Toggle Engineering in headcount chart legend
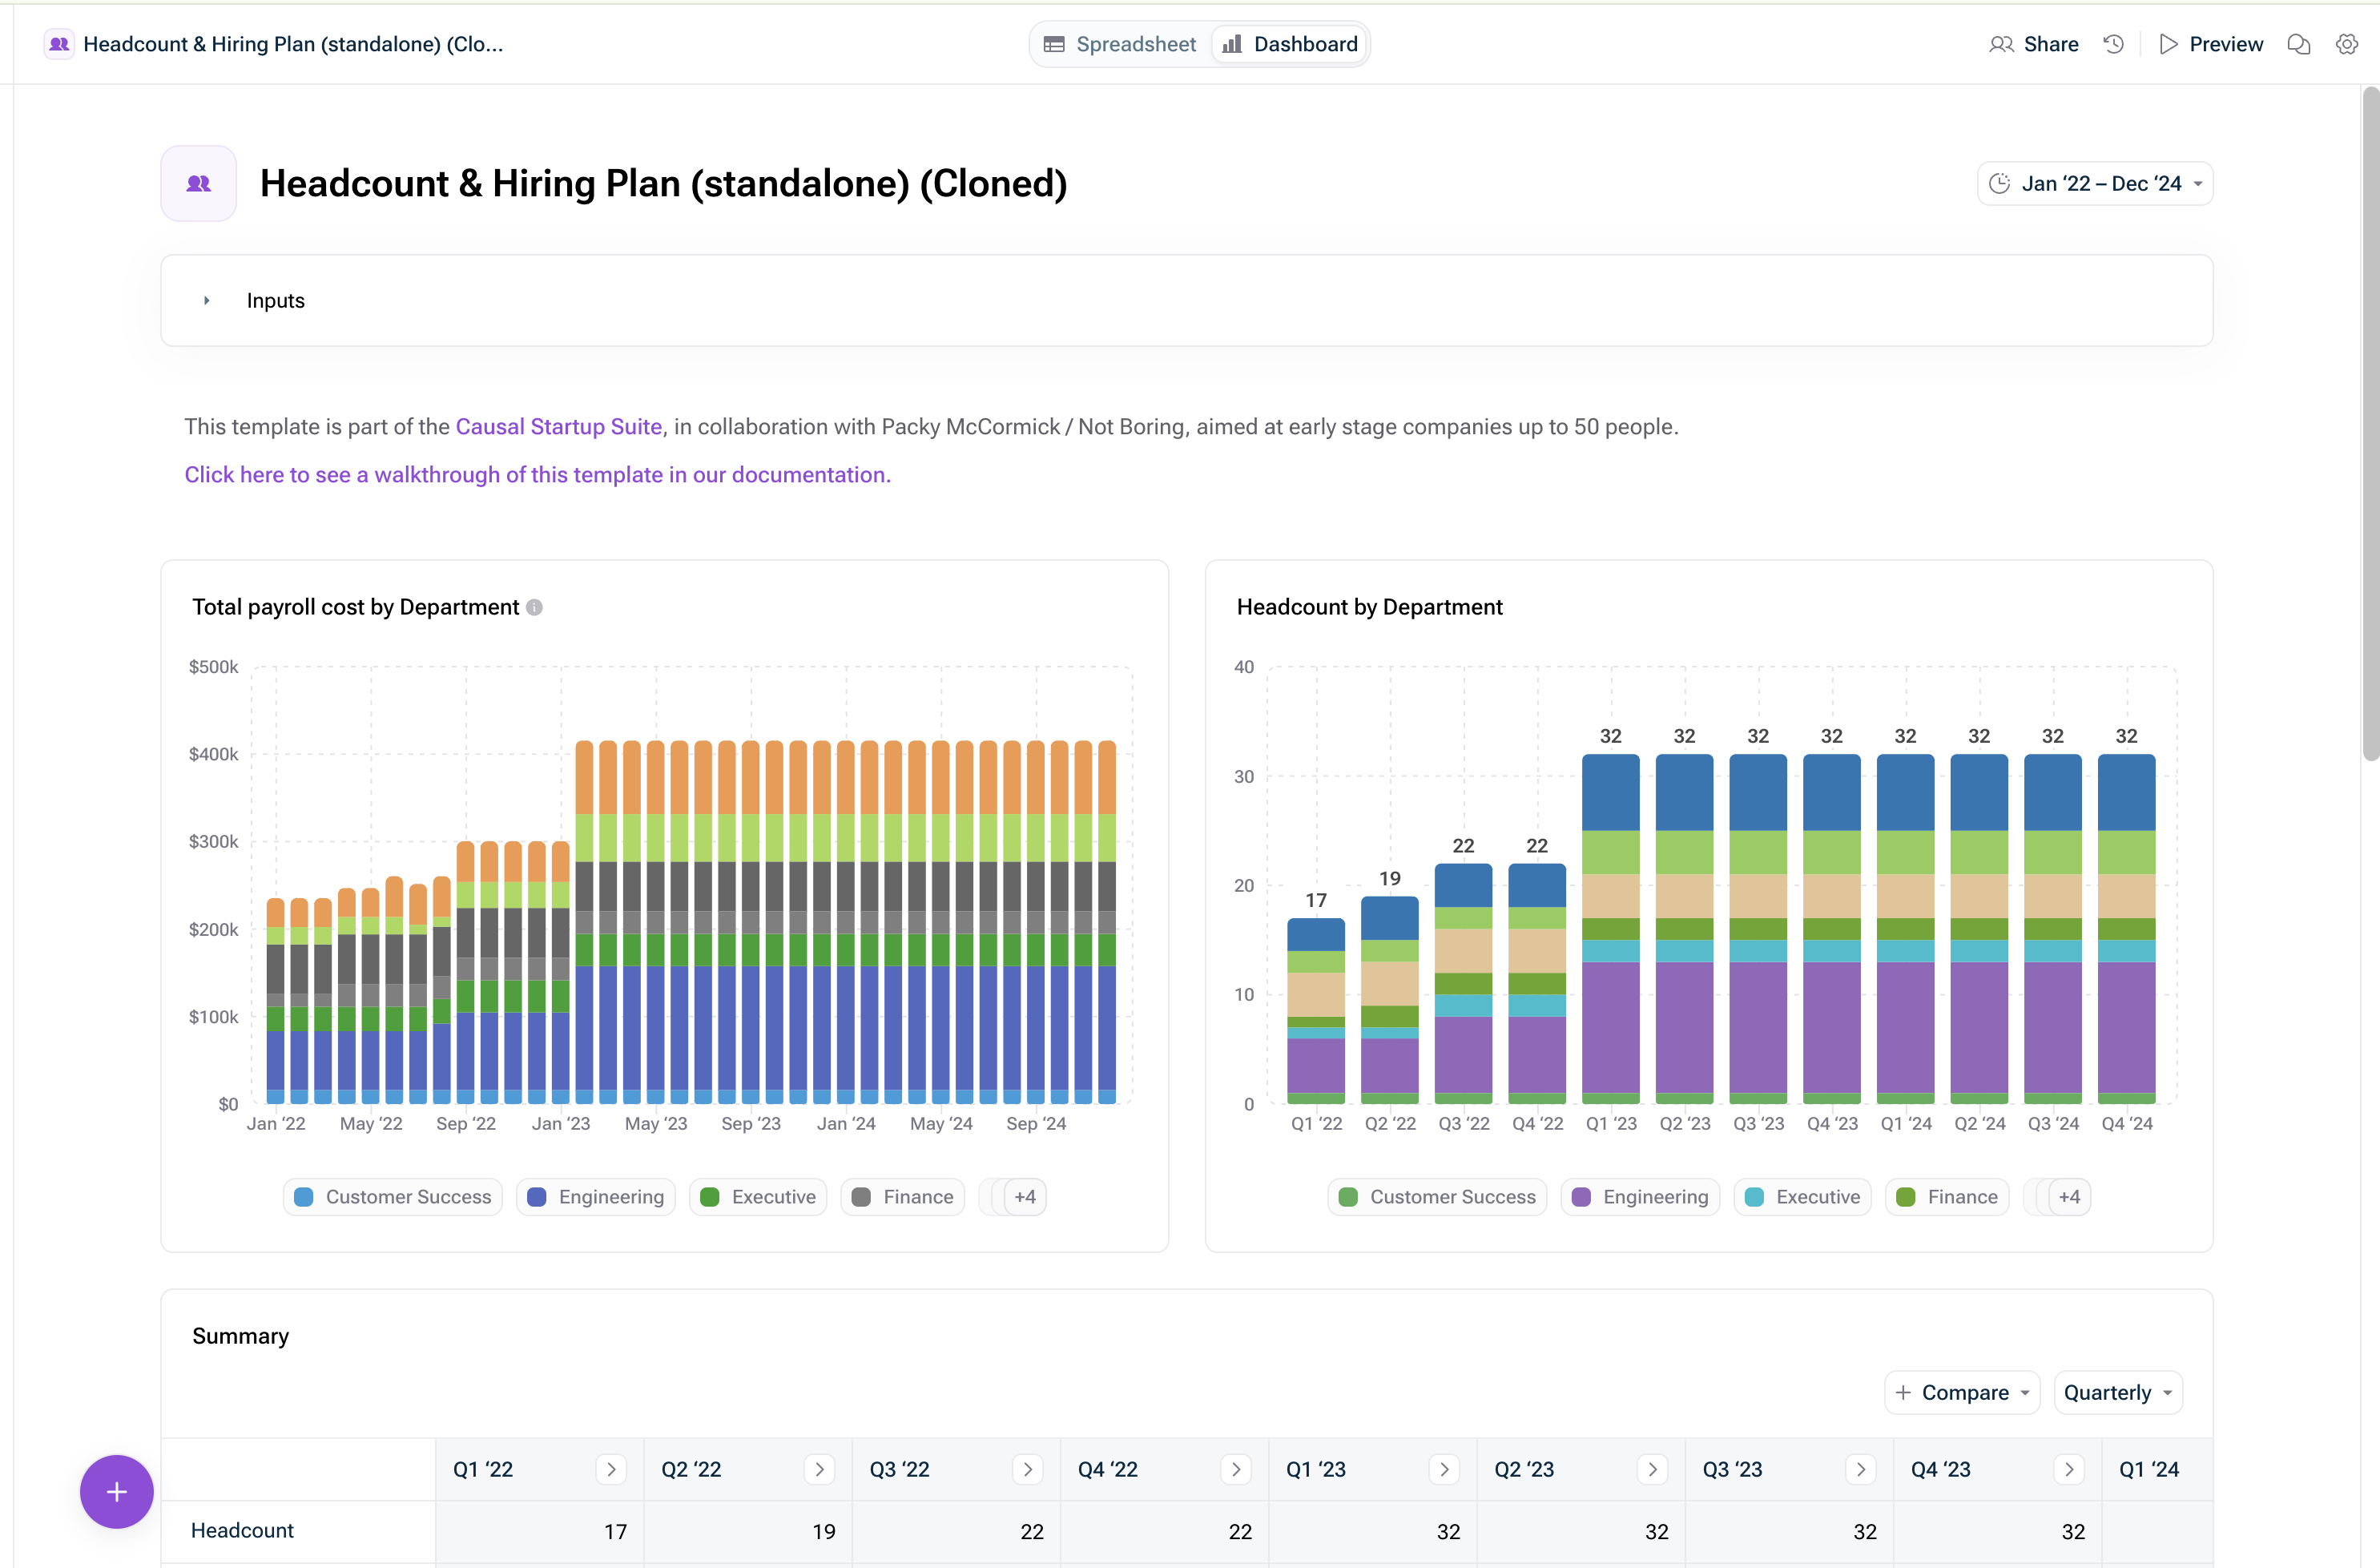The width and height of the screenshot is (2380, 1568). pyautogui.click(x=1640, y=1197)
